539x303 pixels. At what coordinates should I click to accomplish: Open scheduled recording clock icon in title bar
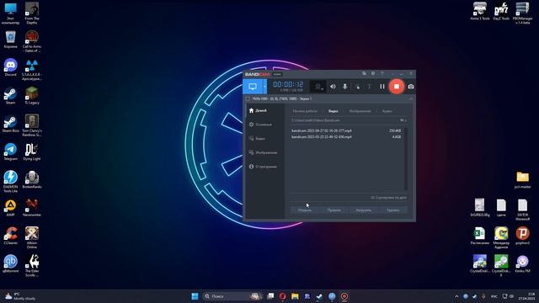(373, 73)
